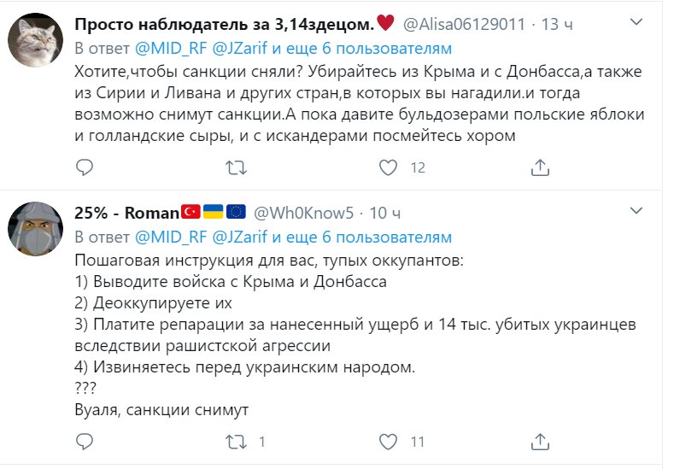Open the cat profile avatar

coord(34,41)
